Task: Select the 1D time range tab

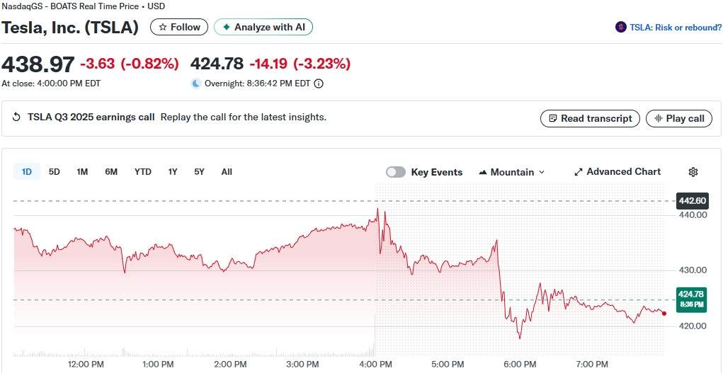Action: [x=27, y=172]
